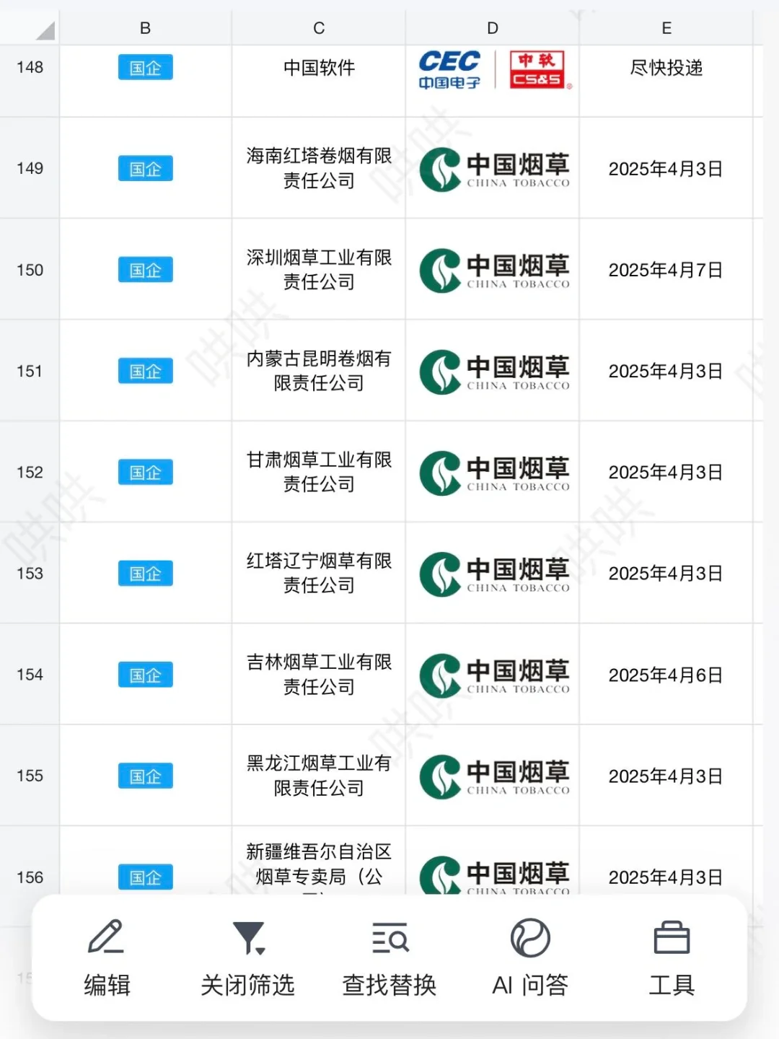This screenshot has width=779, height=1039.
Task: Select the 中国软件 cell
Action: (319, 68)
